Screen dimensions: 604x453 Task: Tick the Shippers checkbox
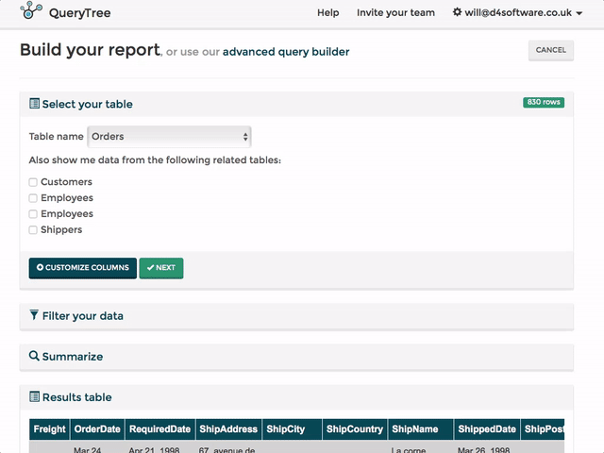click(33, 230)
